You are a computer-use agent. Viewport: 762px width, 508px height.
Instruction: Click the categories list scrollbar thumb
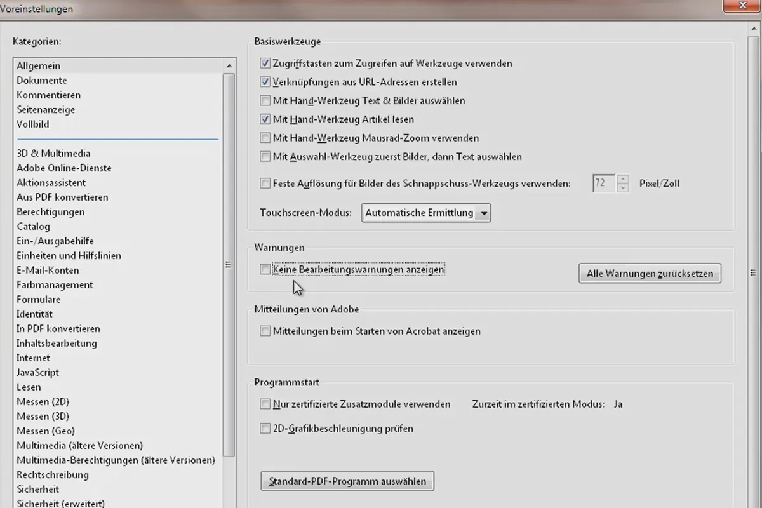coord(229,264)
